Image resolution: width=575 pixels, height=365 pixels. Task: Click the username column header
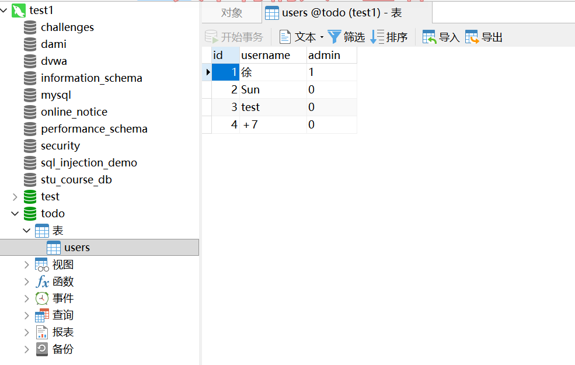point(266,55)
